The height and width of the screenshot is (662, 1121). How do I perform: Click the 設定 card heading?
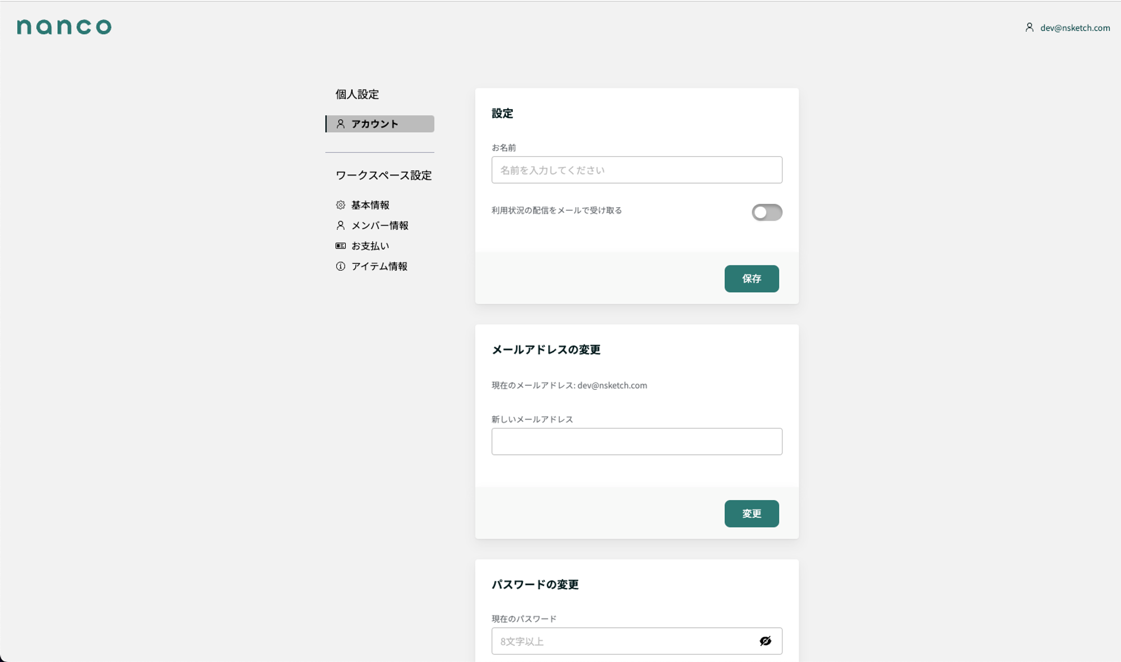point(502,113)
